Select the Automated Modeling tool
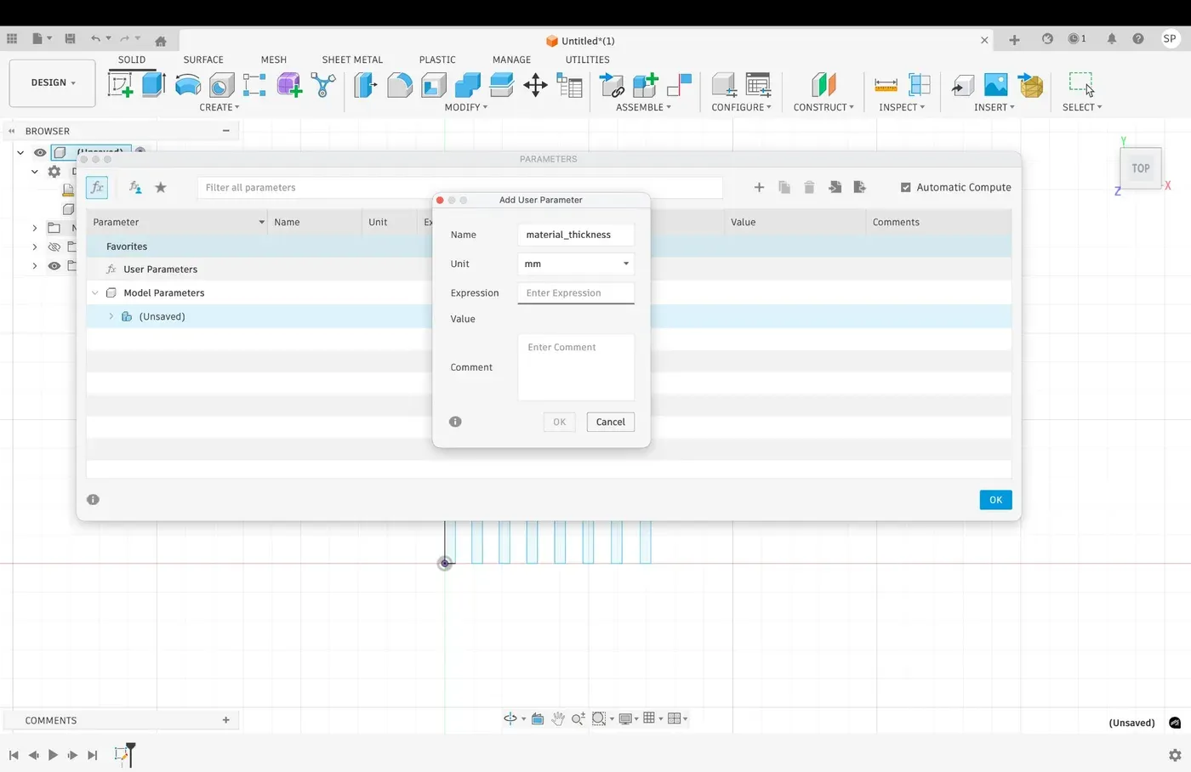 (323, 84)
